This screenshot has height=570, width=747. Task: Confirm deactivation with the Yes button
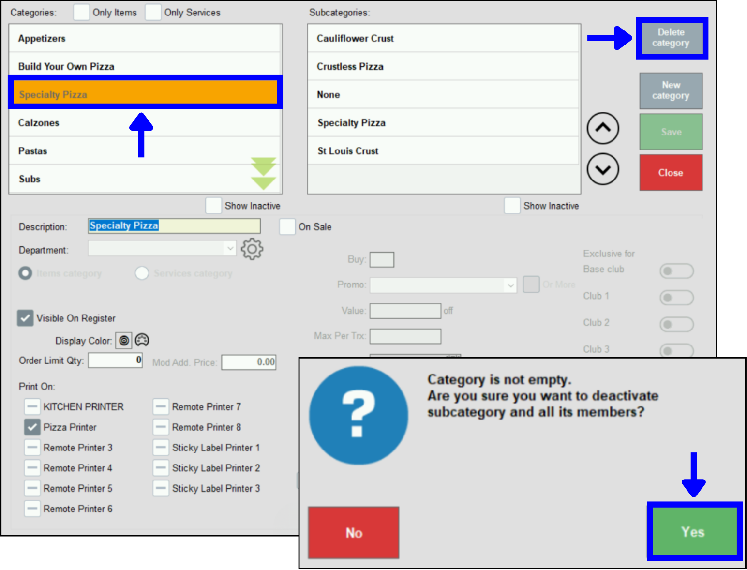(694, 532)
